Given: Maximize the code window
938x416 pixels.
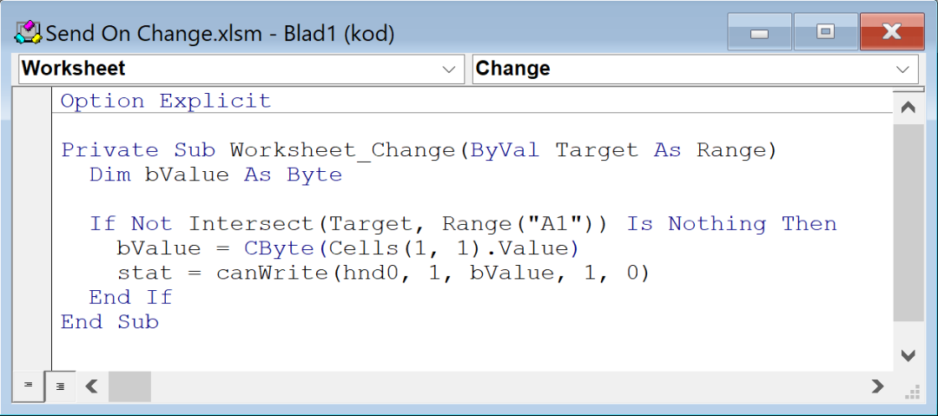Looking at the screenshot, I should pos(826,32).
